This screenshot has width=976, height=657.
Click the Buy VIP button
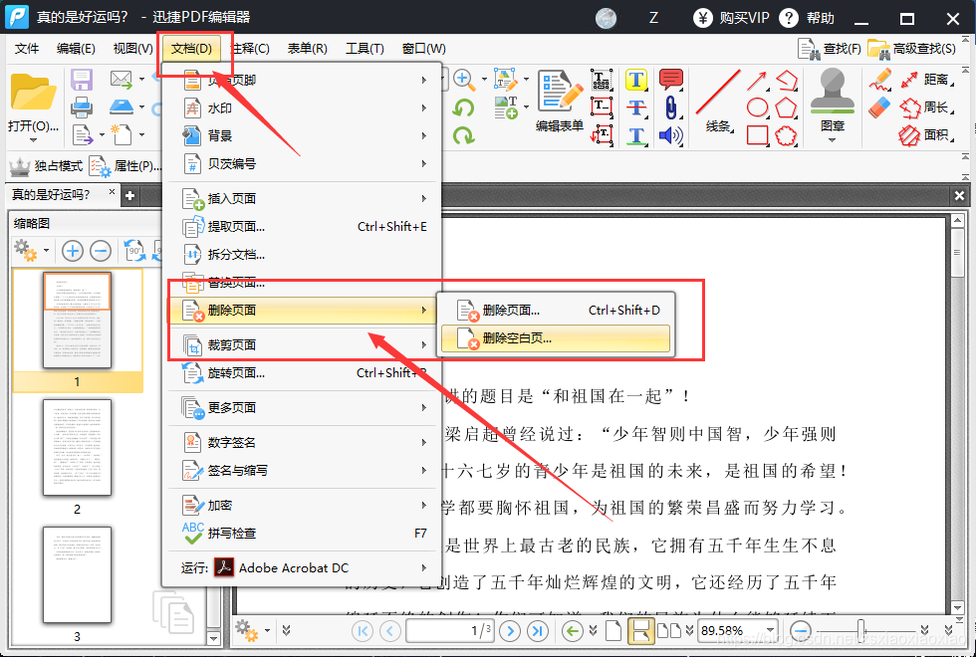(731, 18)
